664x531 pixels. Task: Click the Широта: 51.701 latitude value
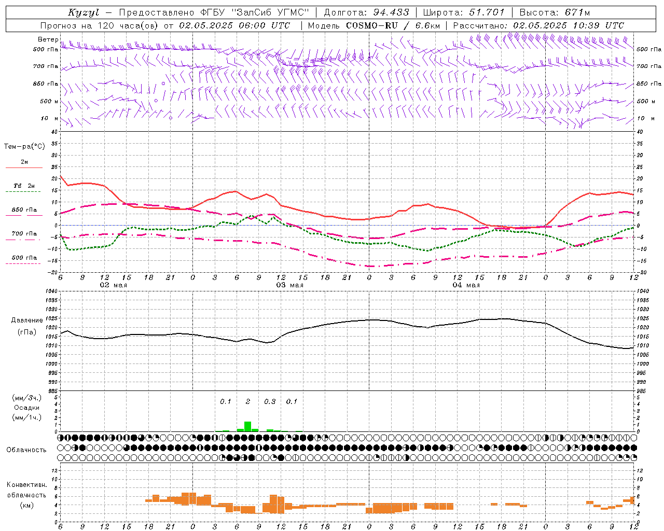463,12
